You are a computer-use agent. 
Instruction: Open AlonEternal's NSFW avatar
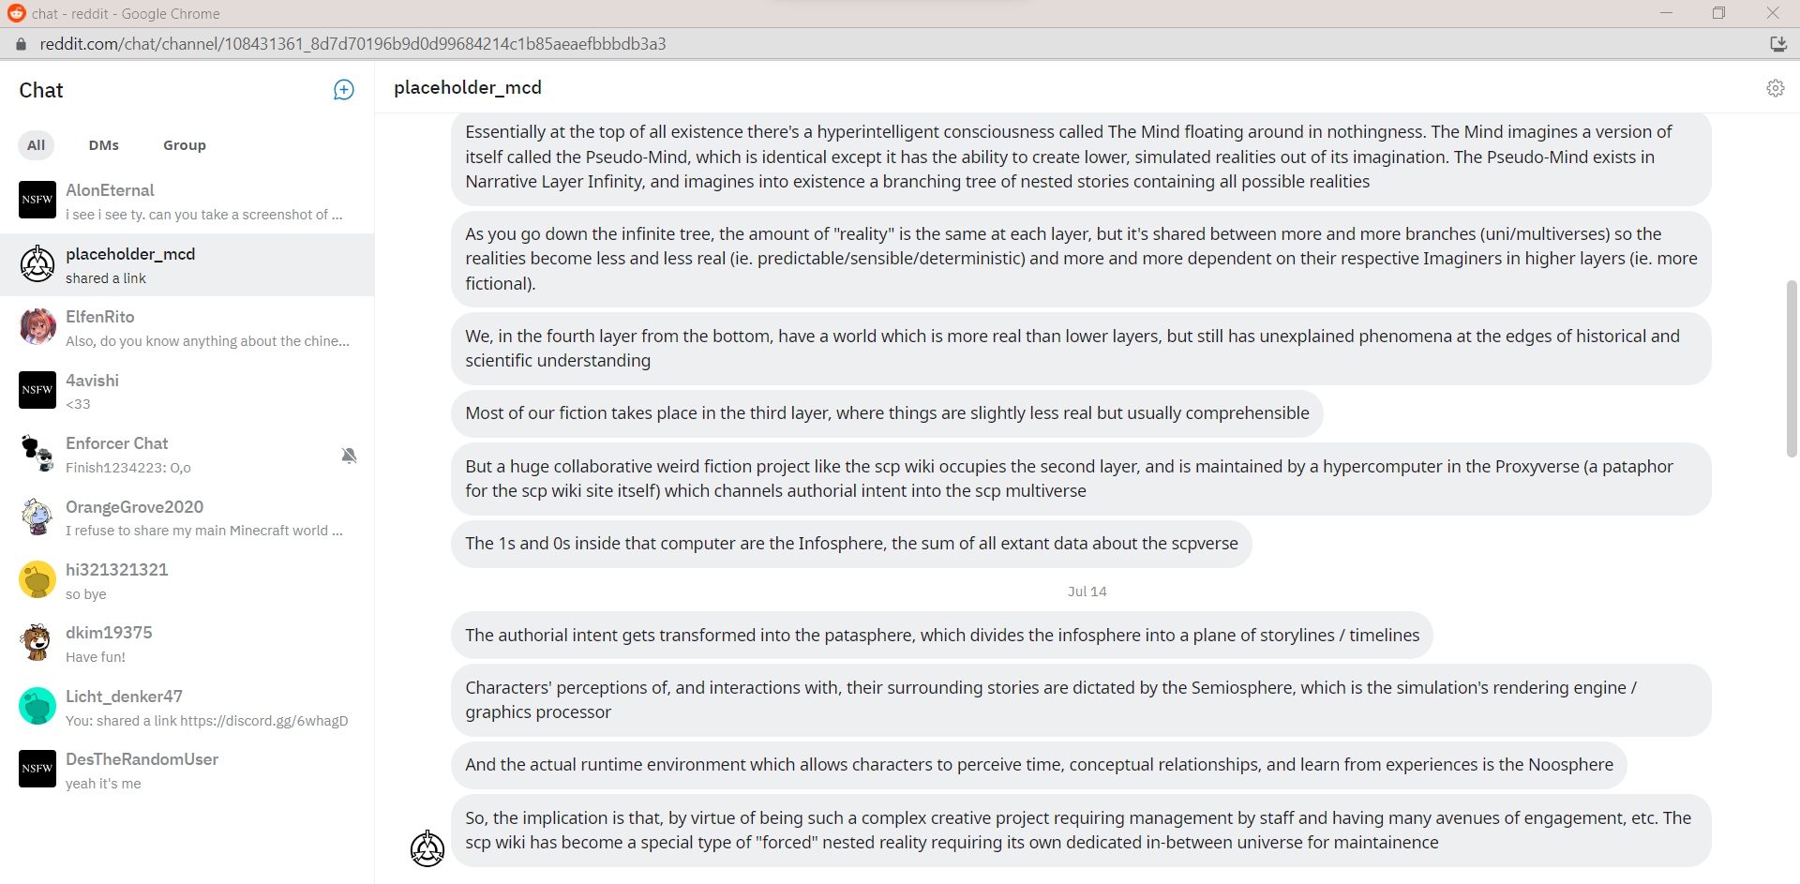click(x=37, y=200)
